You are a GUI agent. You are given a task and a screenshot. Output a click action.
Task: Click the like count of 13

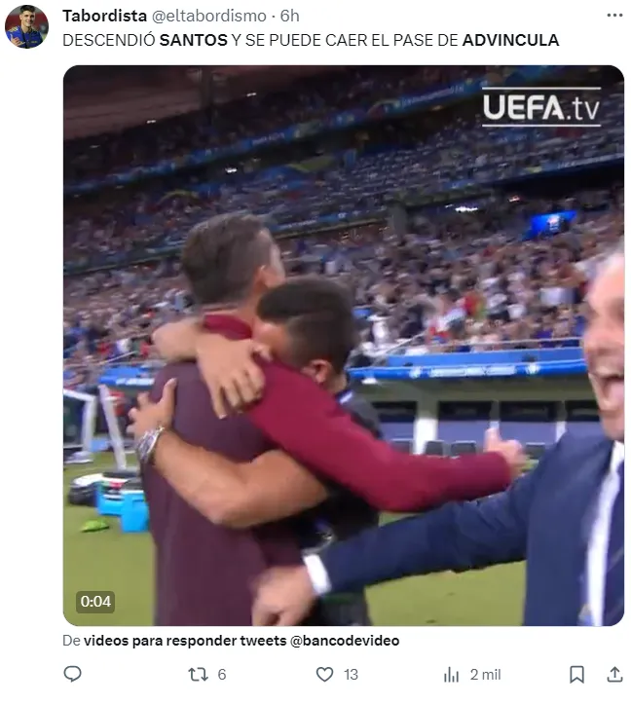[x=351, y=675]
